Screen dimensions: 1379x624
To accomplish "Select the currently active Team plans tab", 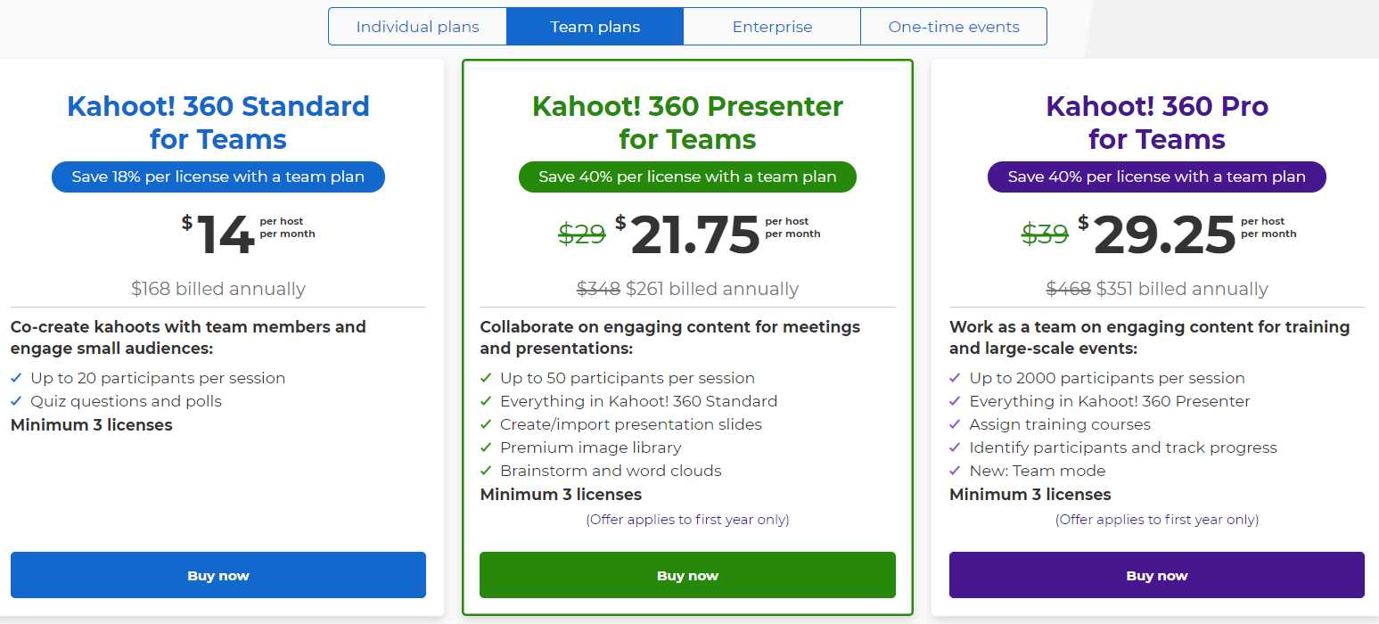I will [595, 27].
